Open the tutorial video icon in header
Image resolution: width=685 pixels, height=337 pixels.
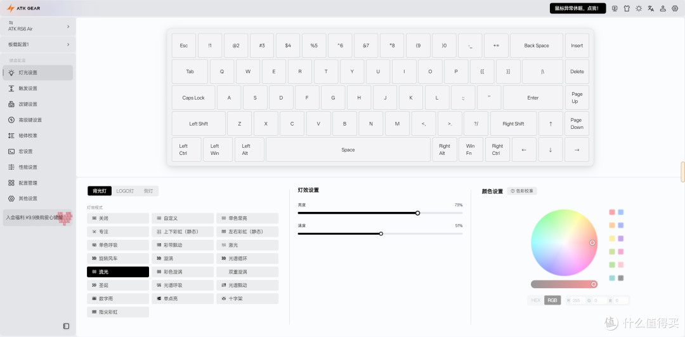click(615, 8)
